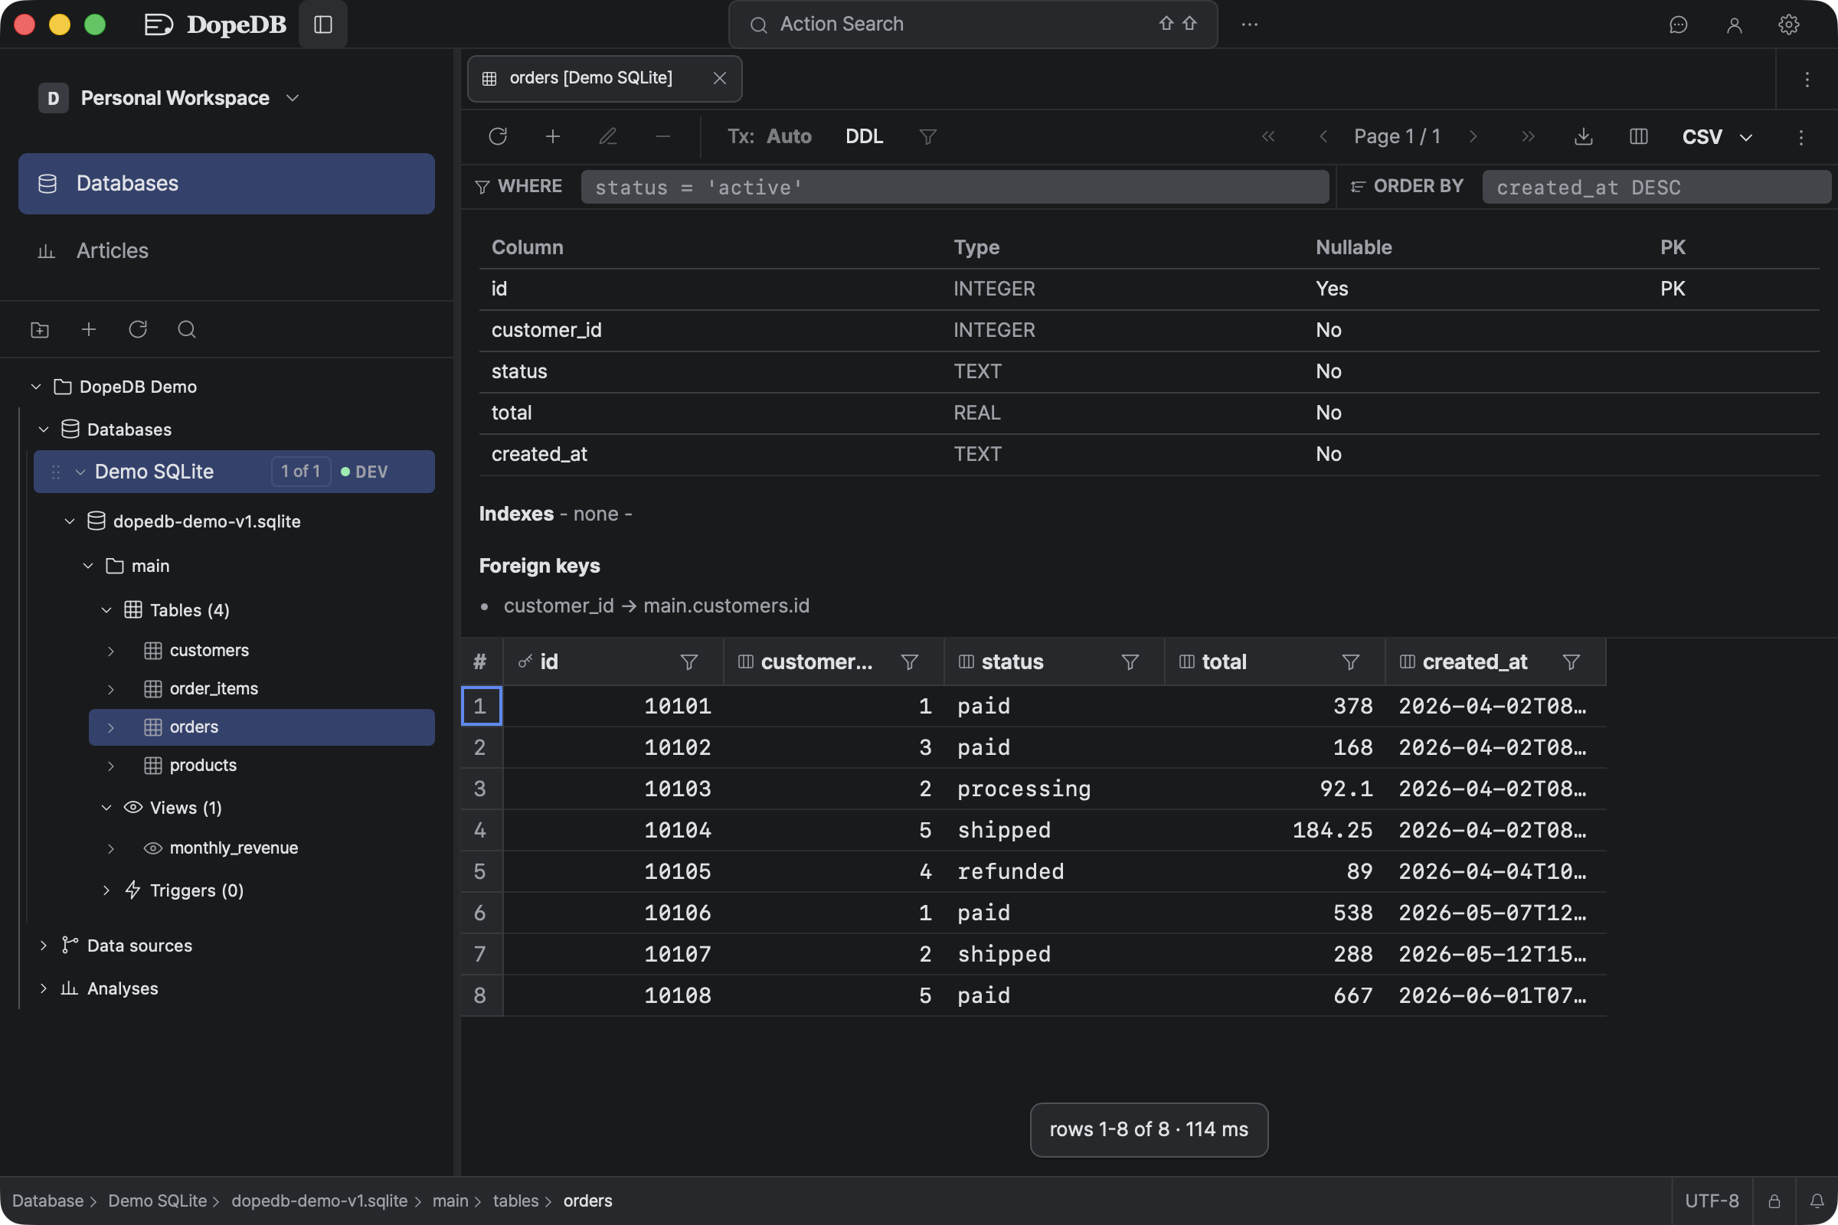Image resolution: width=1838 pixels, height=1225 pixels.
Task: Click the new folder icon in sidebar toolbar
Action: click(40, 330)
